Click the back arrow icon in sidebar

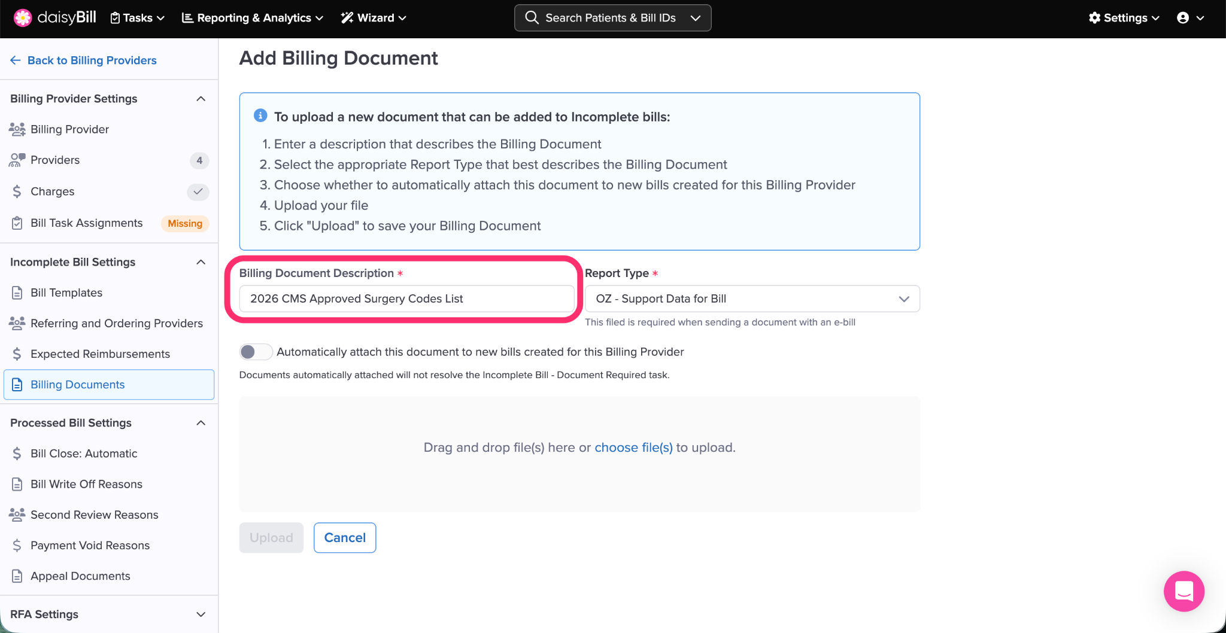point(16,60)
